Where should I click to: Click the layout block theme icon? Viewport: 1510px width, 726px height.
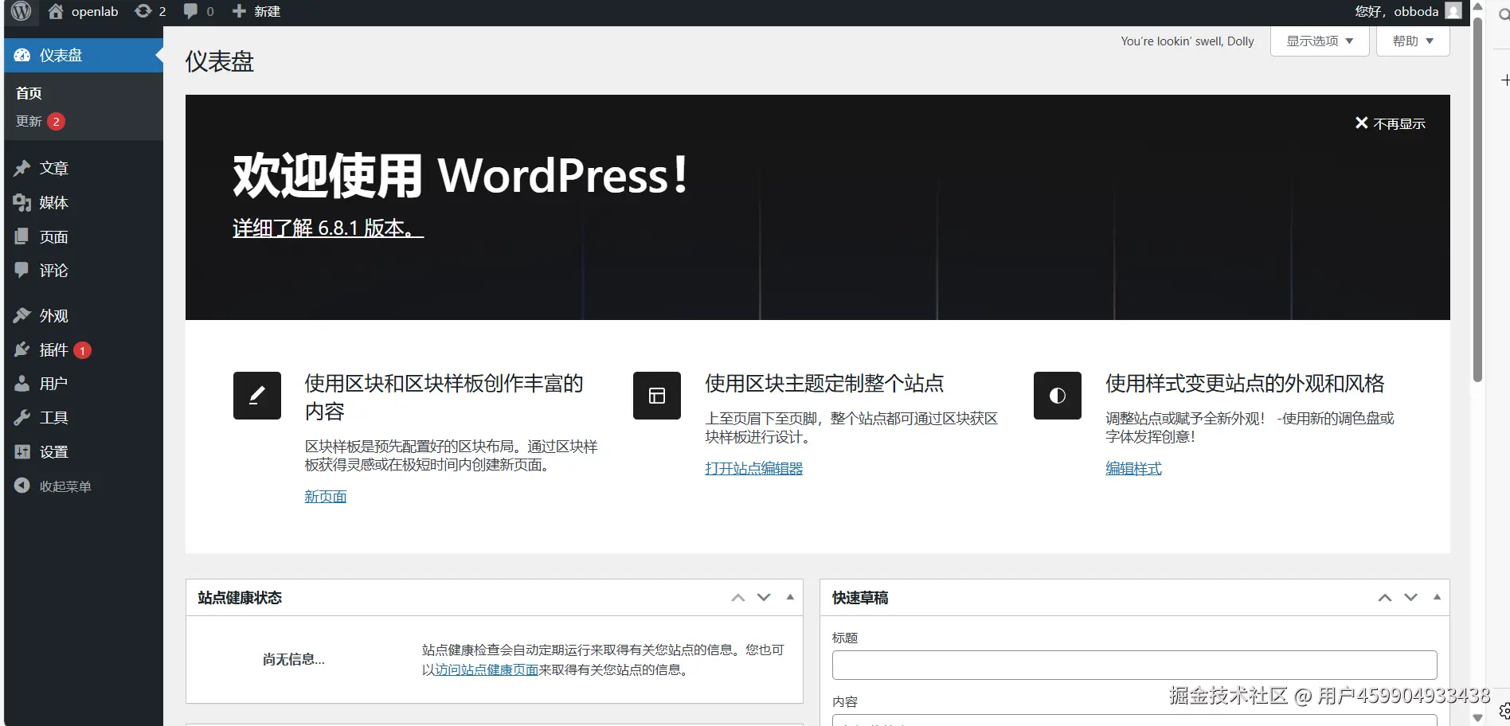[x=657, y=396]
